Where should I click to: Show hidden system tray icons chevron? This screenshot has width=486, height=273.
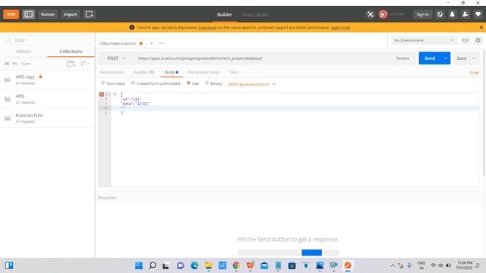coord(393,265)
